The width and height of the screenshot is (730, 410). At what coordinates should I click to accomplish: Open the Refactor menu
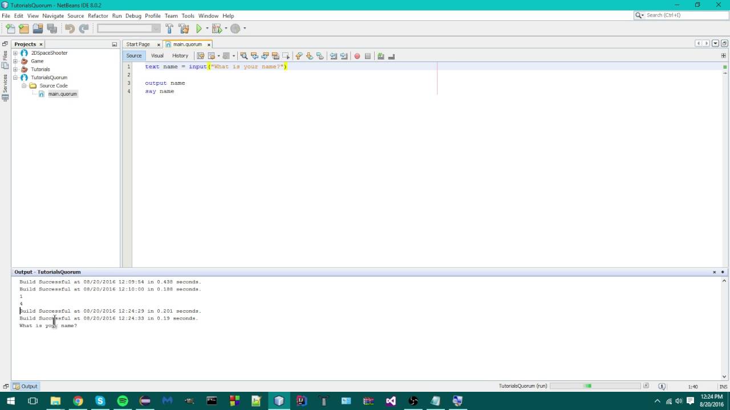click(x=98, y=16)
